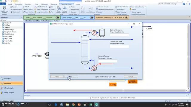Click the condenser symbol in the column diagram
The width and height of the screenshot is (191, 107).
(94, 33)
